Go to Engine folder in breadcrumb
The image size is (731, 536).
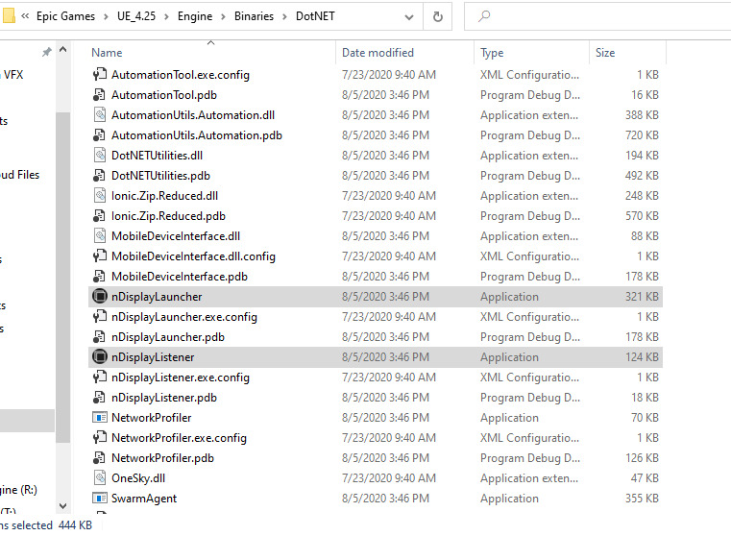[195, 16]
